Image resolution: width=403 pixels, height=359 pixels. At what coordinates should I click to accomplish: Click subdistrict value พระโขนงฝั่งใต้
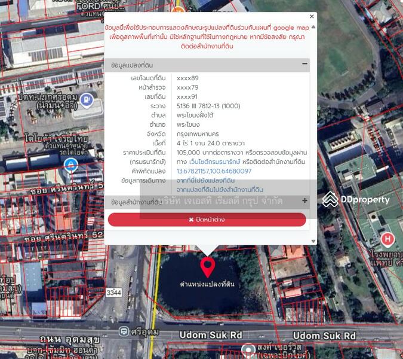pos(195,115)
